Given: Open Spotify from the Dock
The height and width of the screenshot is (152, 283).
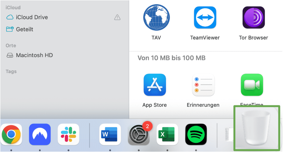Looking at the screenshot, I should click(196, 134).
